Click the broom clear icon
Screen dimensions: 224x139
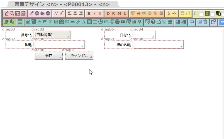[6, 22]
